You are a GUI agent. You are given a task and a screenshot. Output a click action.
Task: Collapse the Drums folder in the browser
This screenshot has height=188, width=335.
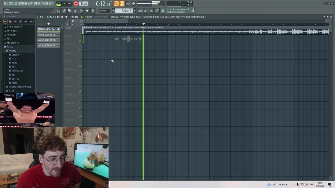[13, 51]
